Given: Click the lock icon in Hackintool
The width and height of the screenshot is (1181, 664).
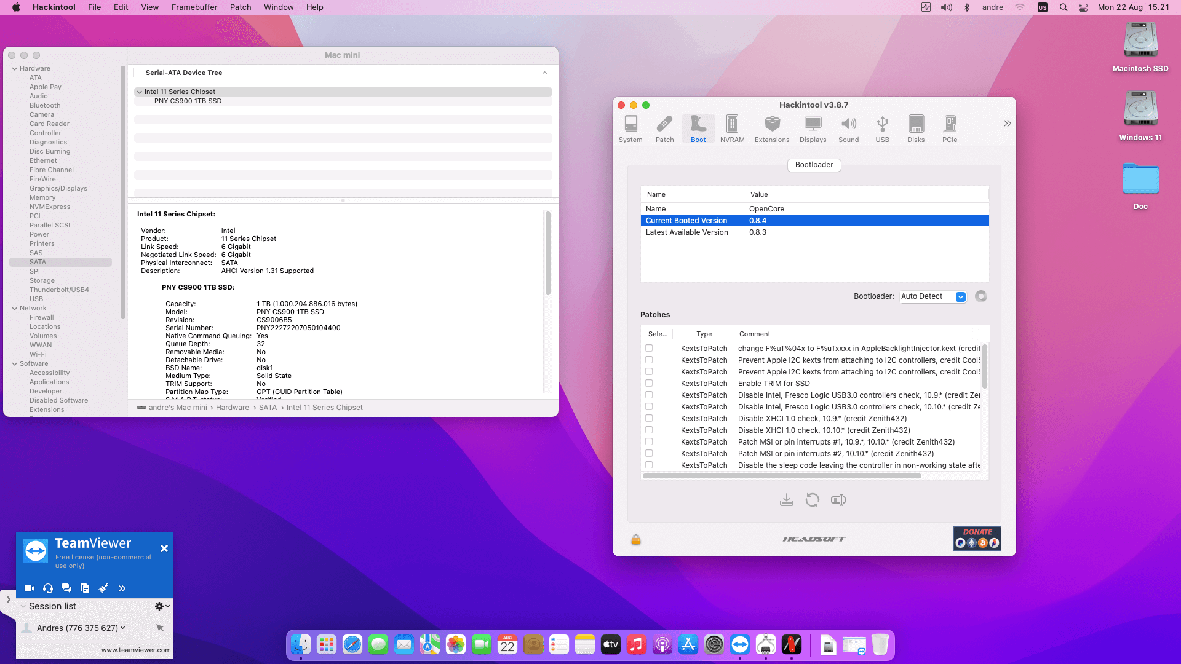Looking at the screenshot, I should pos(635,540).
